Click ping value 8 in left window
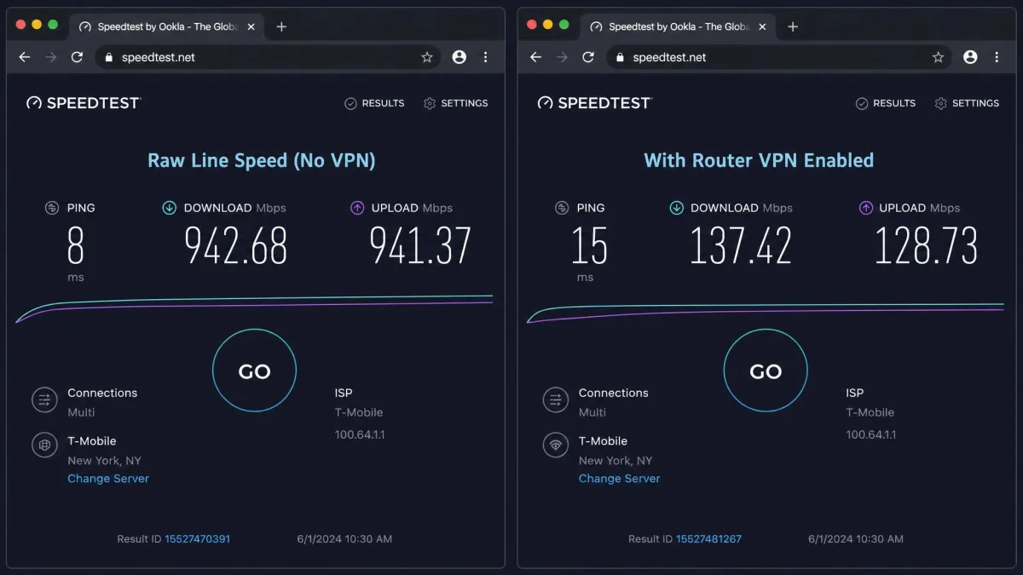This screenshot has width=1023, height=575. (76, 245)
